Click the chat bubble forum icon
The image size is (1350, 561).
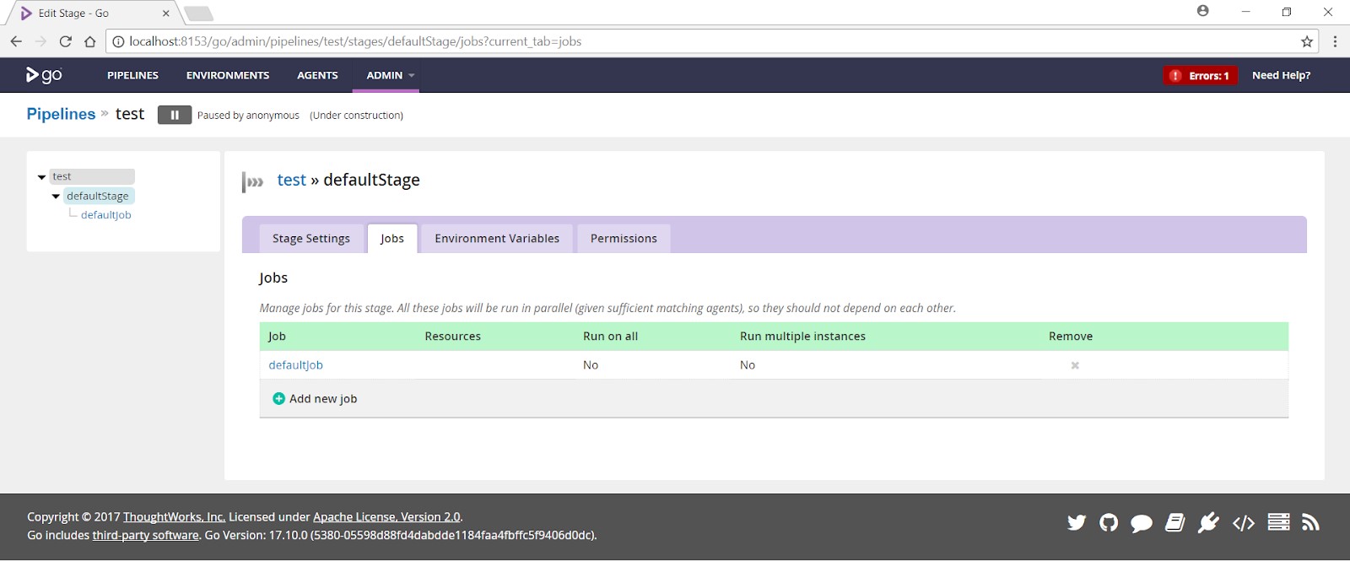tap(1142, 524)
